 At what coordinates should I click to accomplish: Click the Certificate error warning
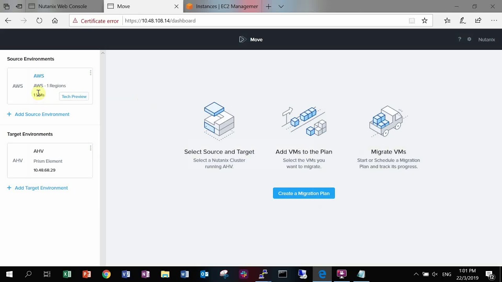96,21
